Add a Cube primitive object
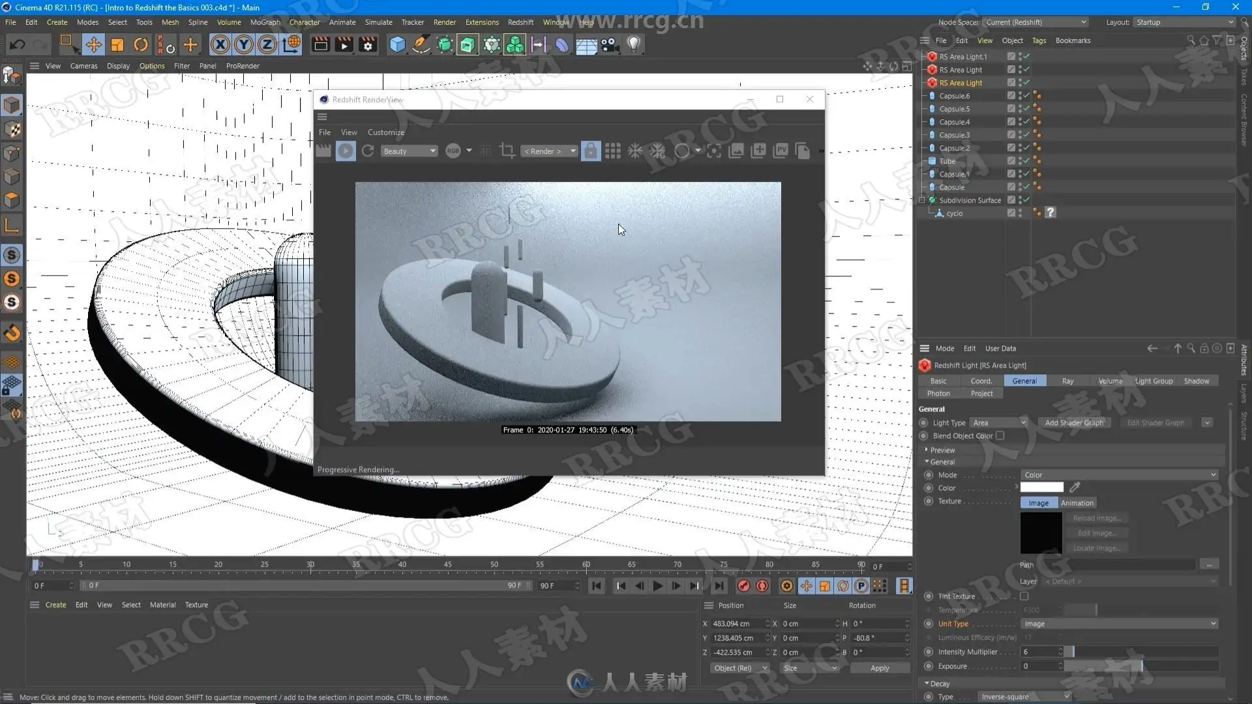The width and height of the screenshot is (1252, 704). (397, 44)
